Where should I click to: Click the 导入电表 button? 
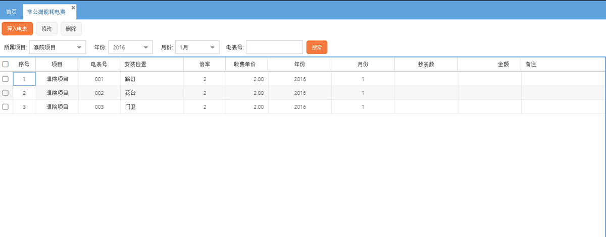pos(17,29)
